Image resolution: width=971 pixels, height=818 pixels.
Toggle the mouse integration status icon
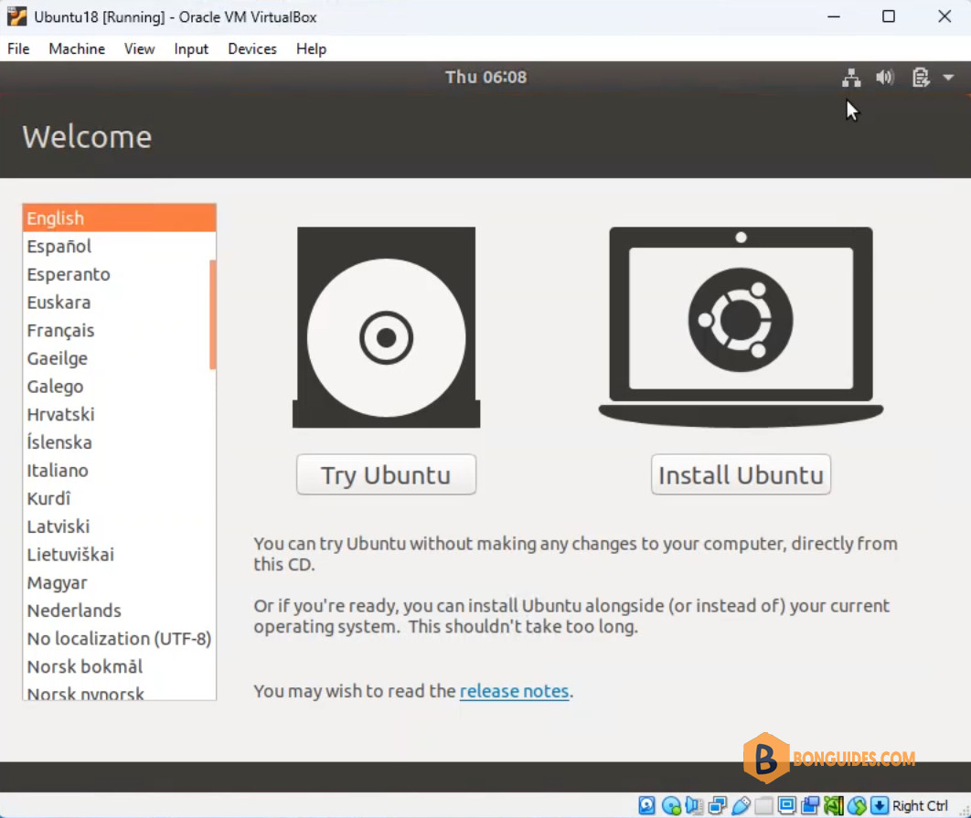click(857, 805)
